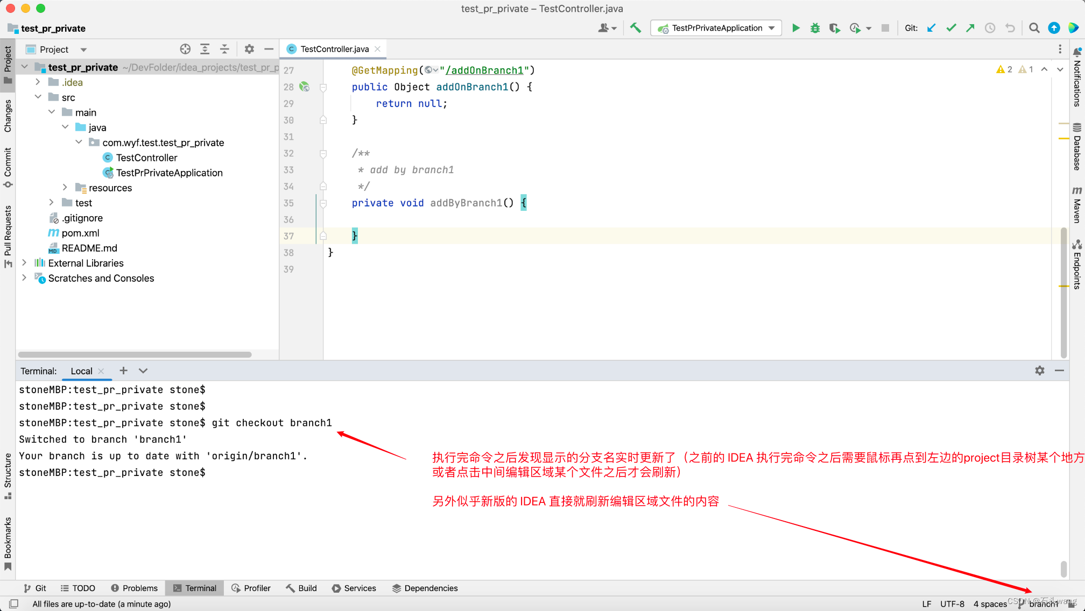Viewport: 1085px width, 611px height.
Task: Toggle the Pull Requests sidebar panel
Action: click(8, 237)
